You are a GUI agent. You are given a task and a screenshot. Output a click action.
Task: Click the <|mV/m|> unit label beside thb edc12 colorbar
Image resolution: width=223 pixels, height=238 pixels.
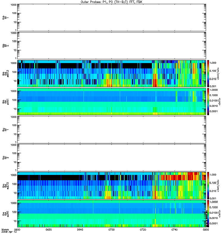(218, 73)
